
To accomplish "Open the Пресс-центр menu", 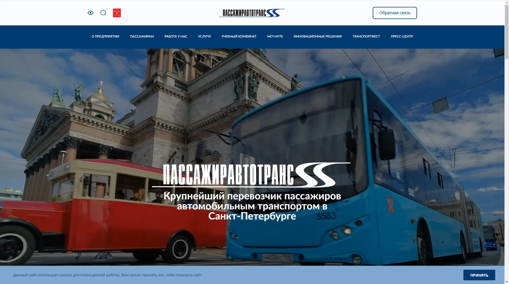I will tap(402, 36).
